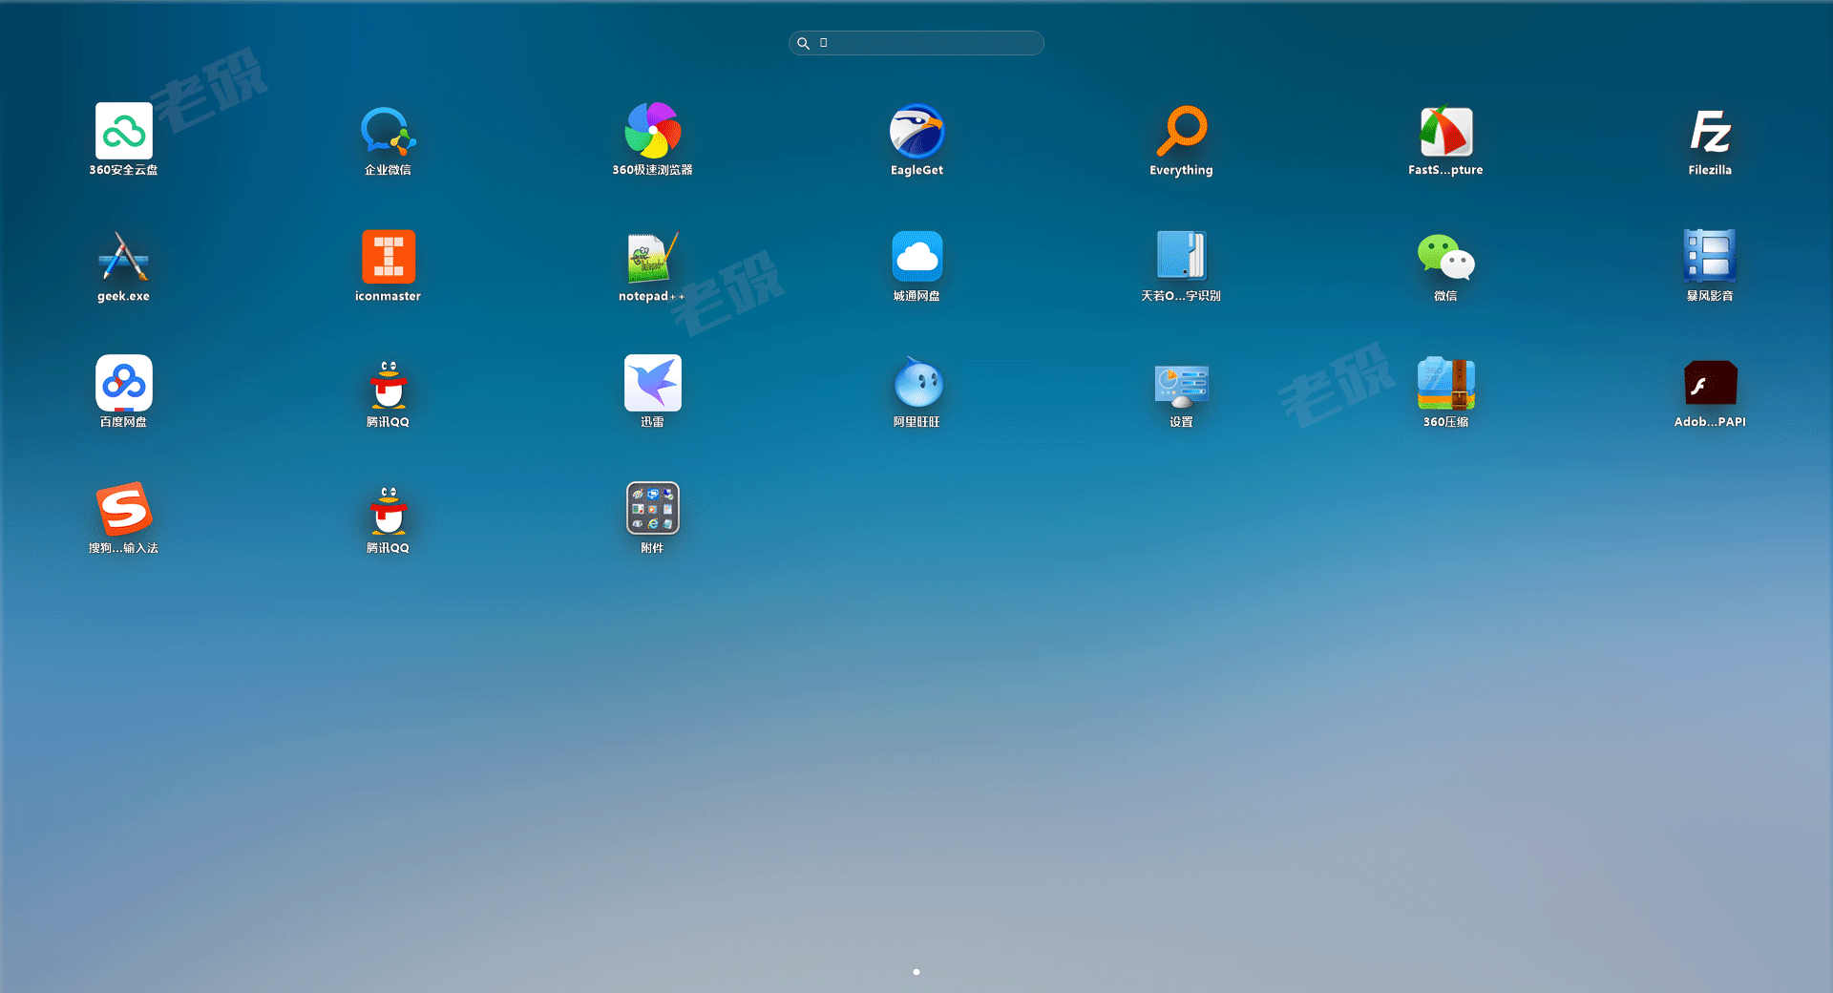Screen dimensions: 1833x993
Task: Open the Filezilla FTP client
Action: [x=1710, y=131]
